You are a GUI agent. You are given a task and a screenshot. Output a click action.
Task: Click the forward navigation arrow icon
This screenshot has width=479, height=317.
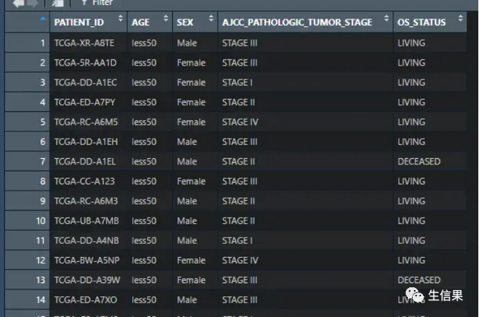tap(32, 3)
